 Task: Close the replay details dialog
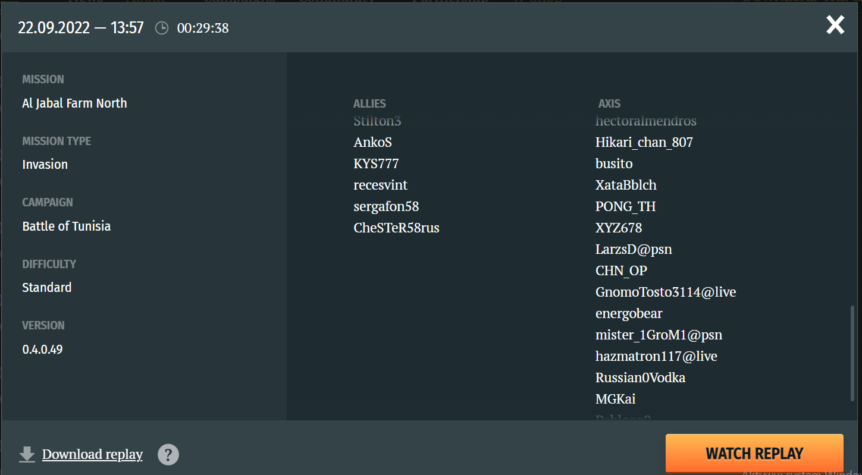[835, 25]
